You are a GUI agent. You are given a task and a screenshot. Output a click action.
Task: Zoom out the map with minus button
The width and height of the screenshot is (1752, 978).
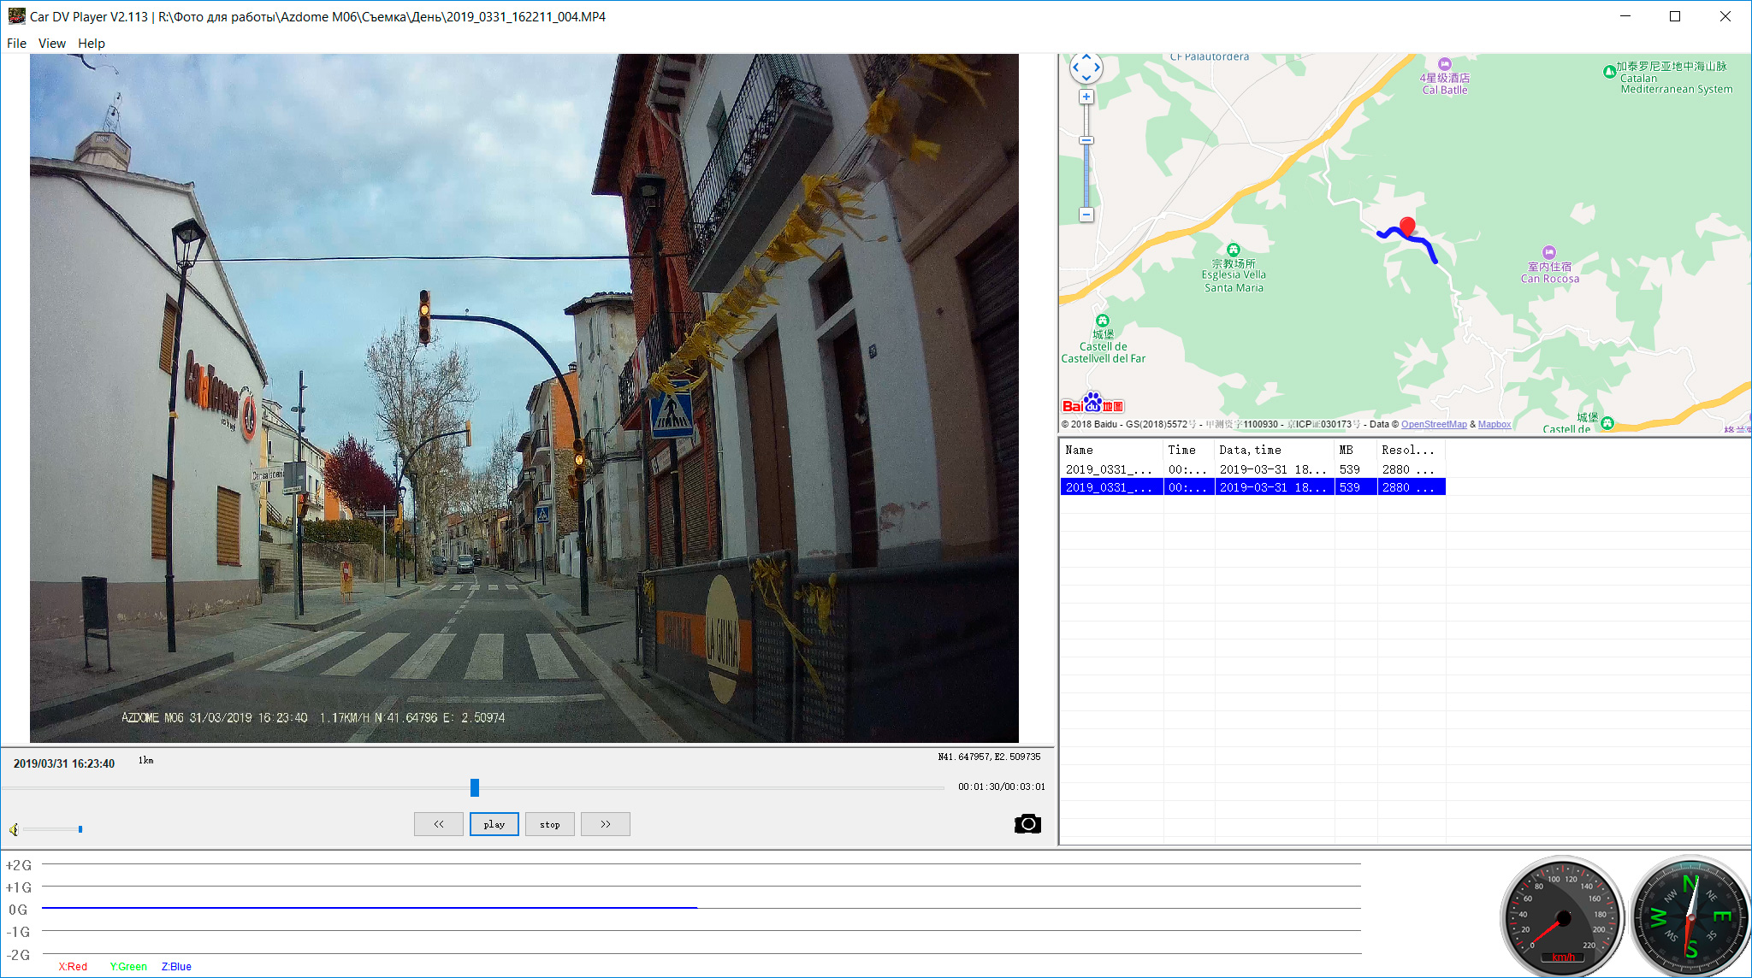[1086, 215]
